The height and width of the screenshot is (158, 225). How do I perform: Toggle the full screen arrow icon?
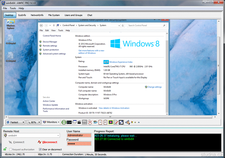(121, 122)
